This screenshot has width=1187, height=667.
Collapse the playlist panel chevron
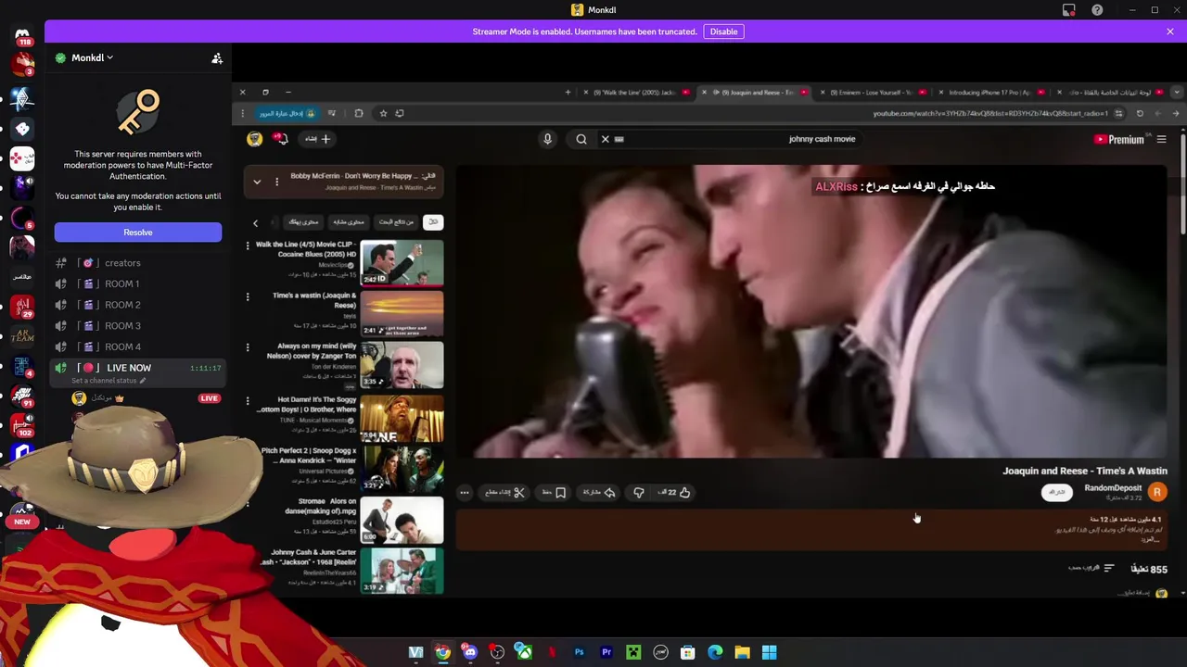coord(257,182)
